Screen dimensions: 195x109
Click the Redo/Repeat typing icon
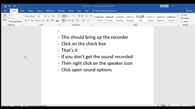point(14,6)
